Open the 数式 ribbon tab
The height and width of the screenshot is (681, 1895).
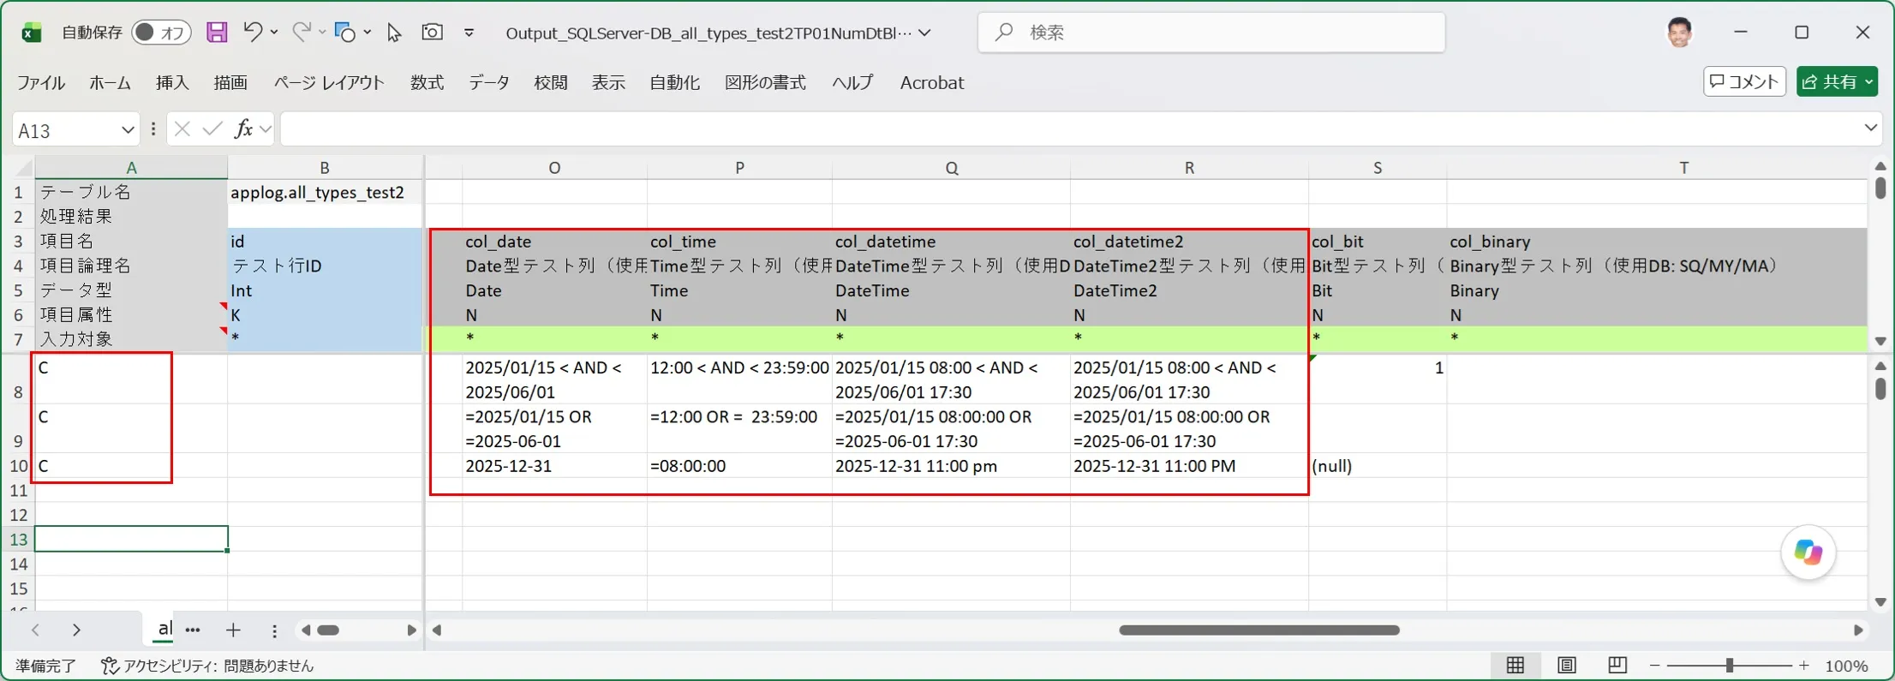427,83
